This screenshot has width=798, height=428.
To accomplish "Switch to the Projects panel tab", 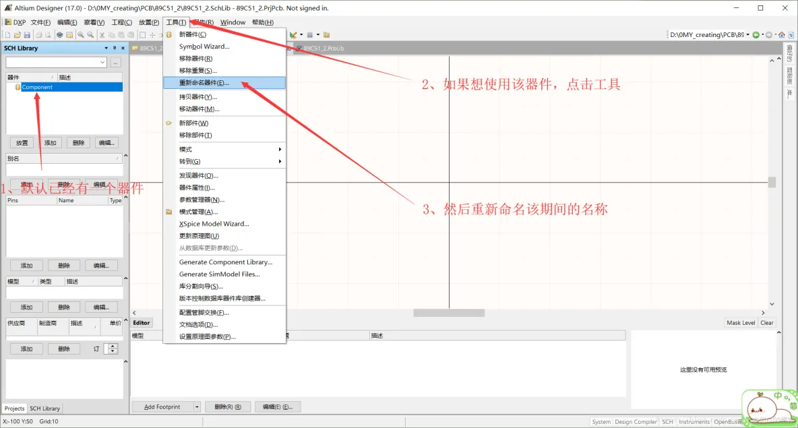I will point(14,408).
